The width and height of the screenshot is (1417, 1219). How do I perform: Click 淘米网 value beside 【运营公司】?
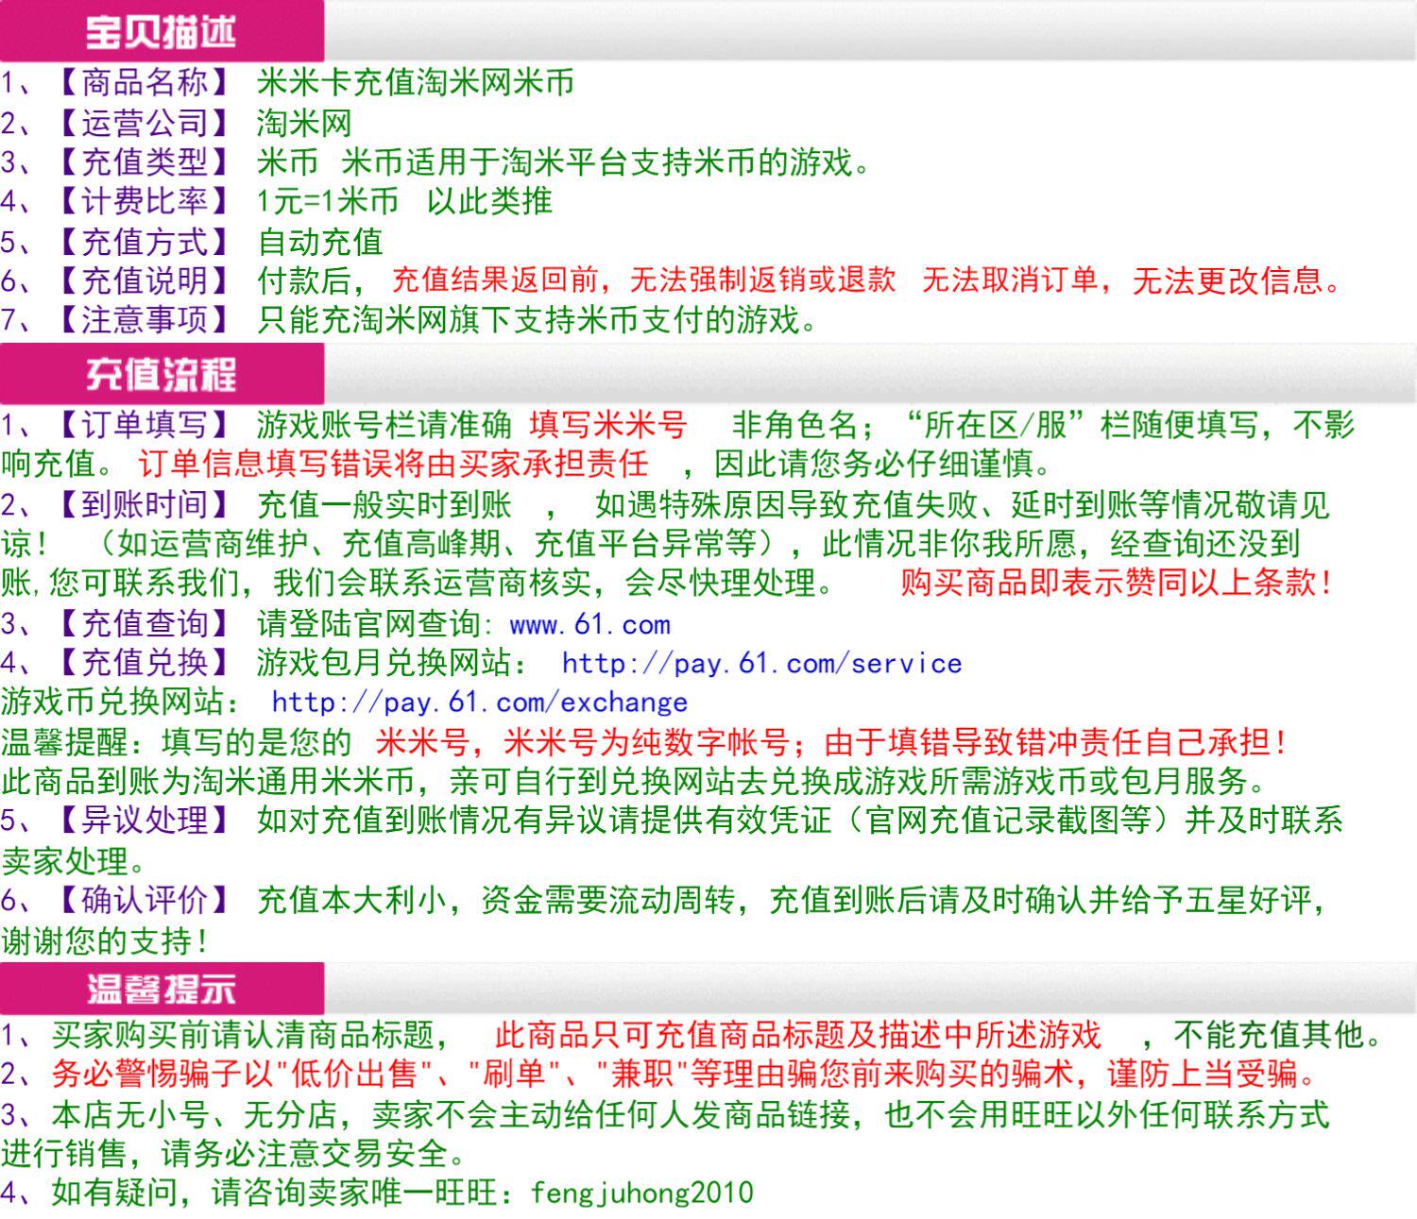pos(304,123)
